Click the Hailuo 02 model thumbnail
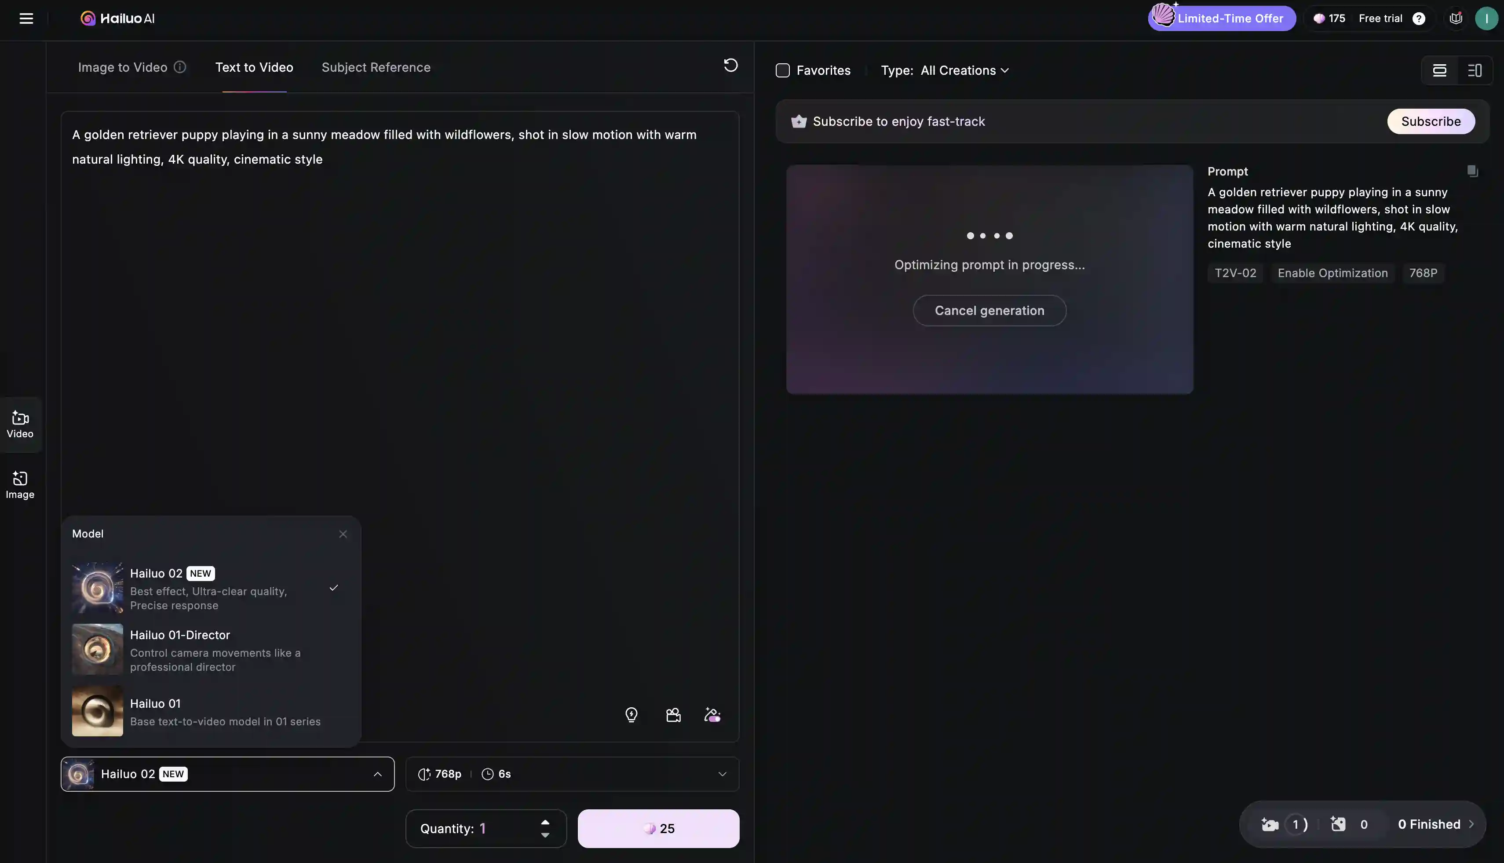Viewport: 1504px width, 863px height. point(97,588)
